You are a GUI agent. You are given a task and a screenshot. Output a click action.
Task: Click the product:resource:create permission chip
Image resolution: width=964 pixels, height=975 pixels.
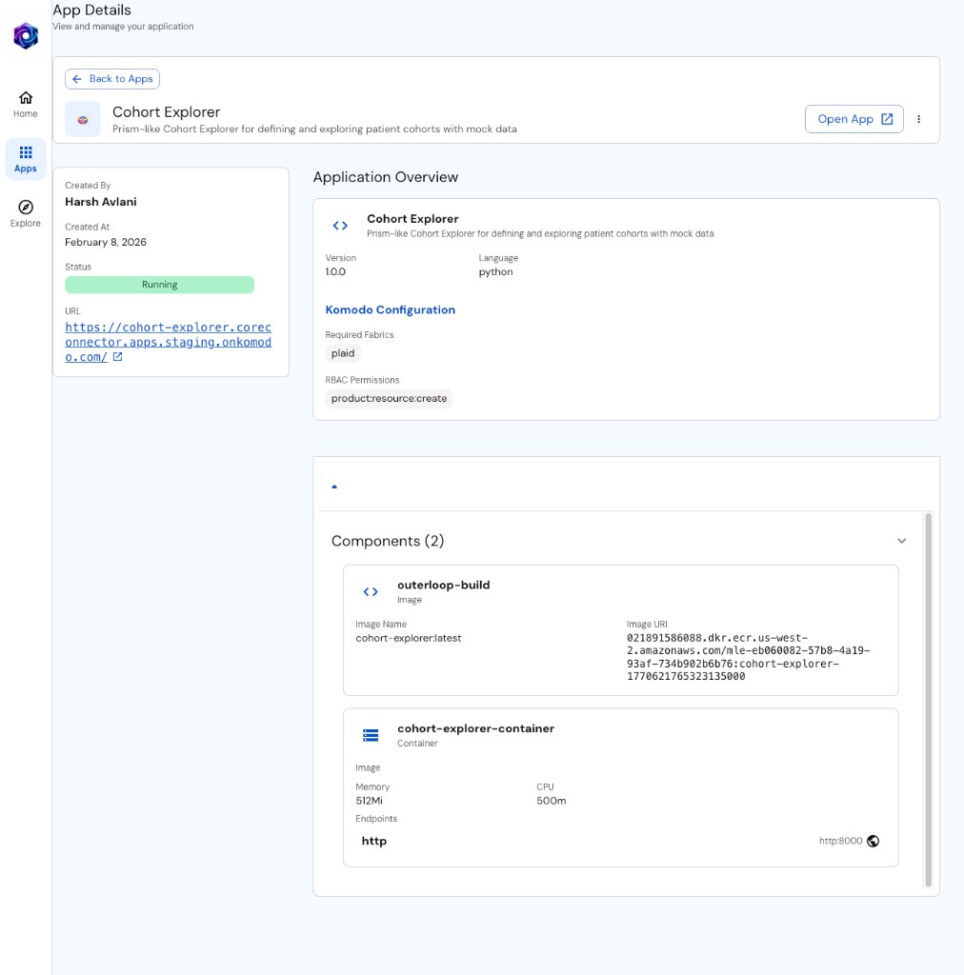point(389,398)
